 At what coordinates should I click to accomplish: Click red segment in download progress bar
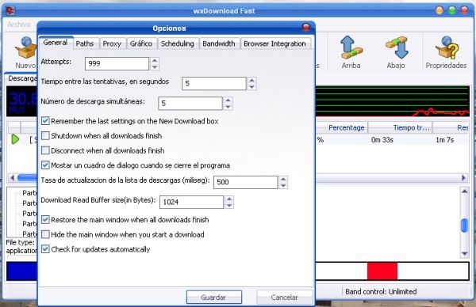point(382,271)
